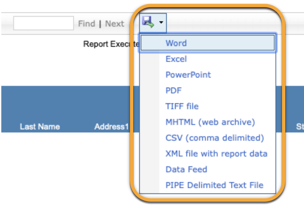Choose Word from the export menu
Viewport: 304px width, 210px height.
[176, 43]
